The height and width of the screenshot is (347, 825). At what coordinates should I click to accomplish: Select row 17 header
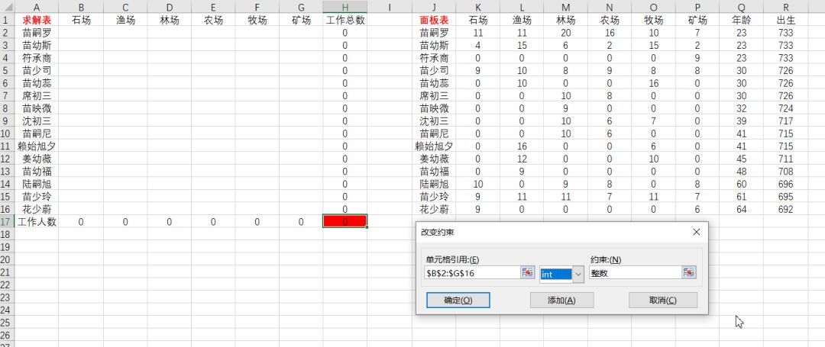pyautogui.click(x=8, y=221)
